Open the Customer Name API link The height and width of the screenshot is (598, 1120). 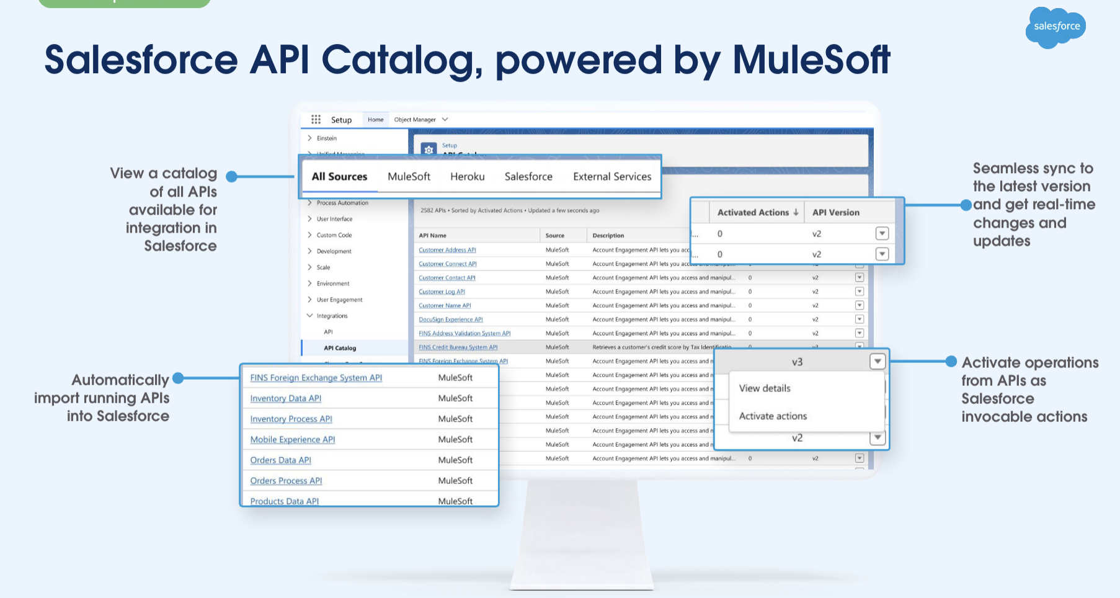click(x=445, y=305)
